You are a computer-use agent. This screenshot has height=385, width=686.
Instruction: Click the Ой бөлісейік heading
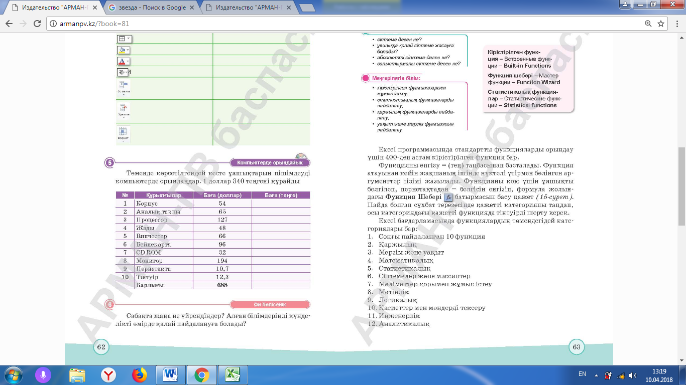click(x=270, y=305)
